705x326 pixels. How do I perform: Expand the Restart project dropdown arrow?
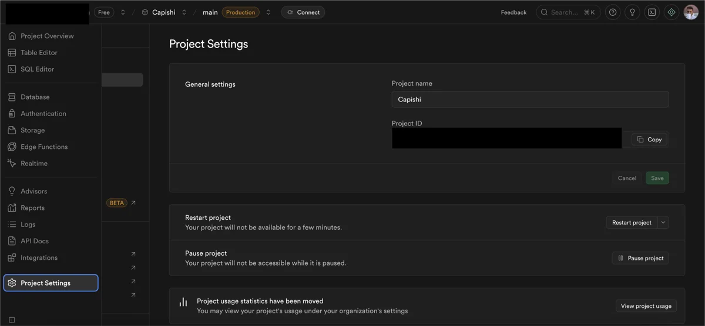(x=663, y=222)
